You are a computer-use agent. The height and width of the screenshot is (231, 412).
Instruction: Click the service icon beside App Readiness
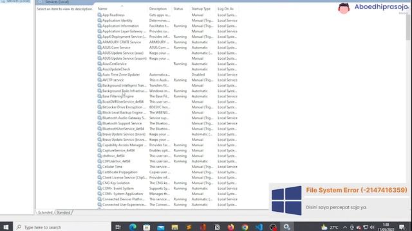99,15
